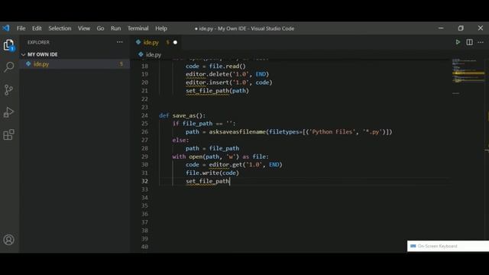Open Run and Debug view icon
This screenshot has width=489, height=275.
(x=8, y=112)
